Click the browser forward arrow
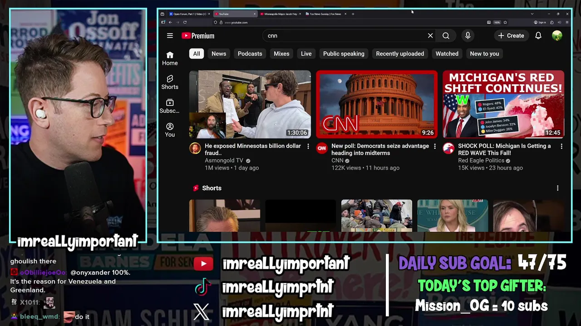 coord(177,22)
